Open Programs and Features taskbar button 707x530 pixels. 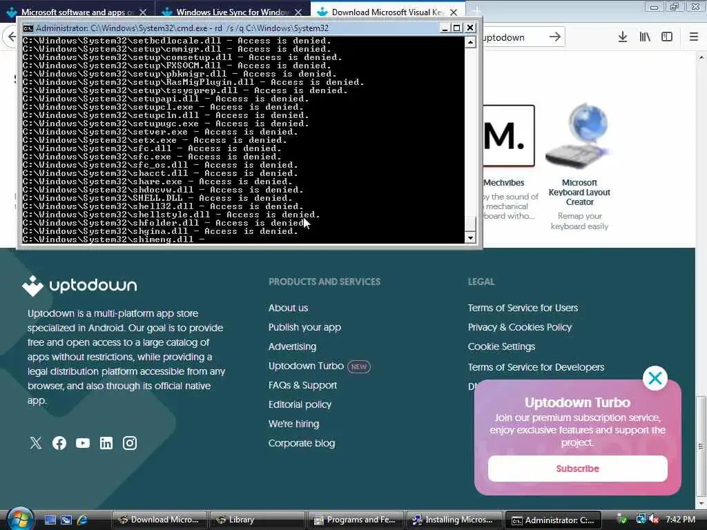coord(356,520)
